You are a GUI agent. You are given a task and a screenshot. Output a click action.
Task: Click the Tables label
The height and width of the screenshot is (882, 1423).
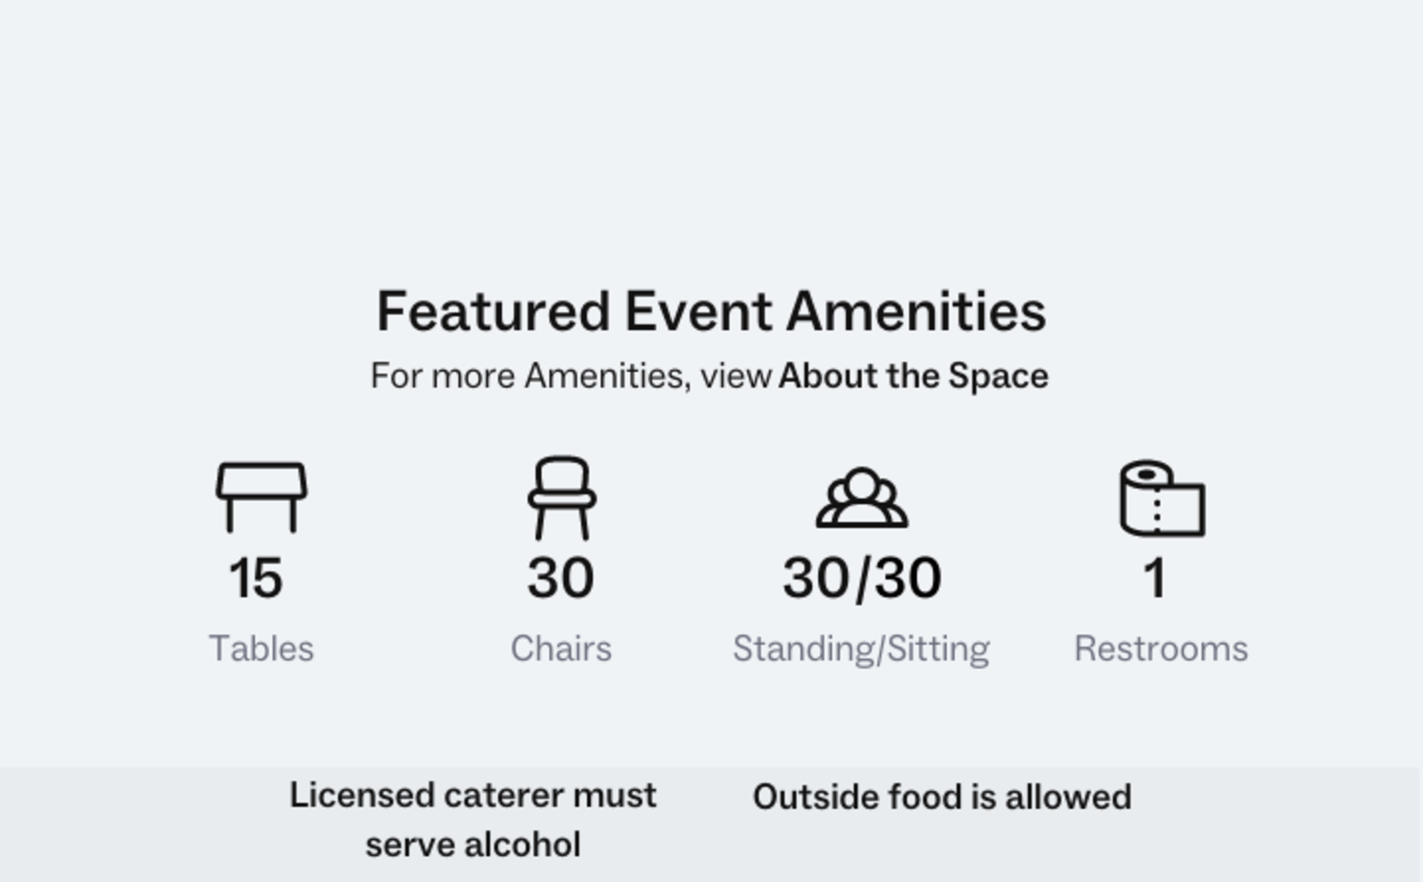coord(261,648)
